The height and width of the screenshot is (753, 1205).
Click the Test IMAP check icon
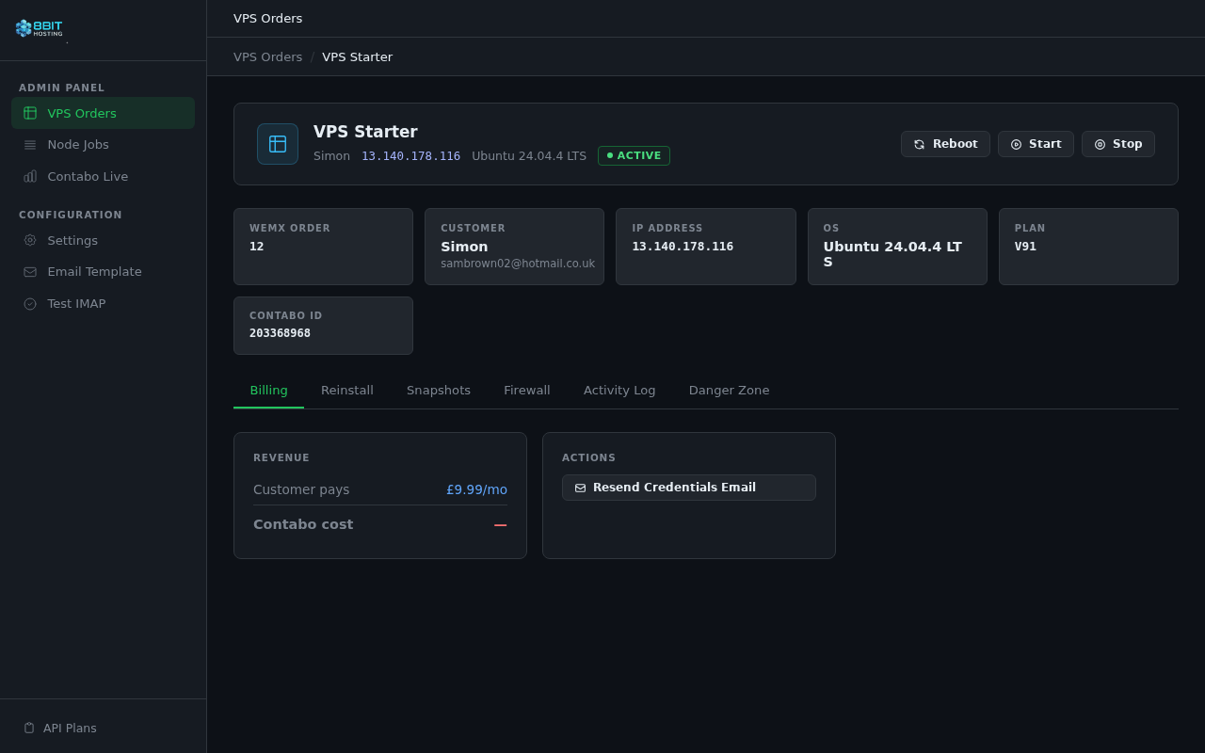click(30, 304)
